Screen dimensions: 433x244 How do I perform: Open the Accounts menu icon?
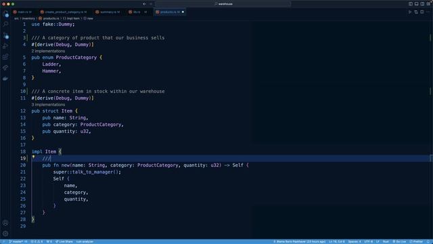click(x=5, y=223)
